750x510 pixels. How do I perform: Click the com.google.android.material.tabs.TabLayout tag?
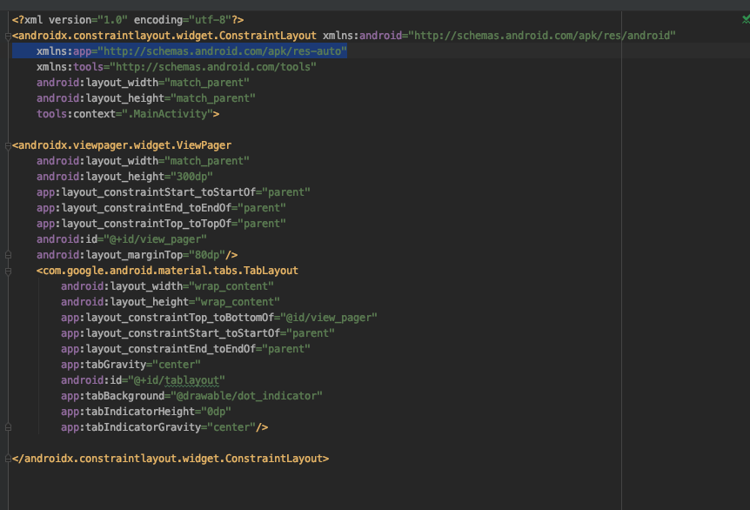pos(167,271)
